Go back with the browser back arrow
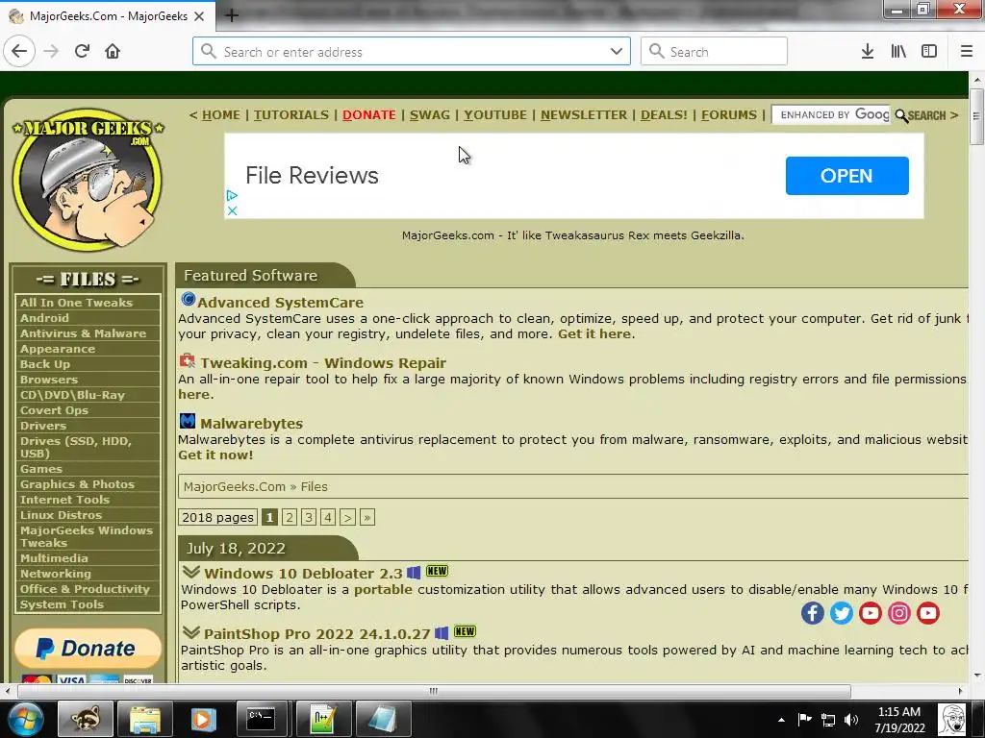This screenshot has height=738, width=985. coord(19,52)
